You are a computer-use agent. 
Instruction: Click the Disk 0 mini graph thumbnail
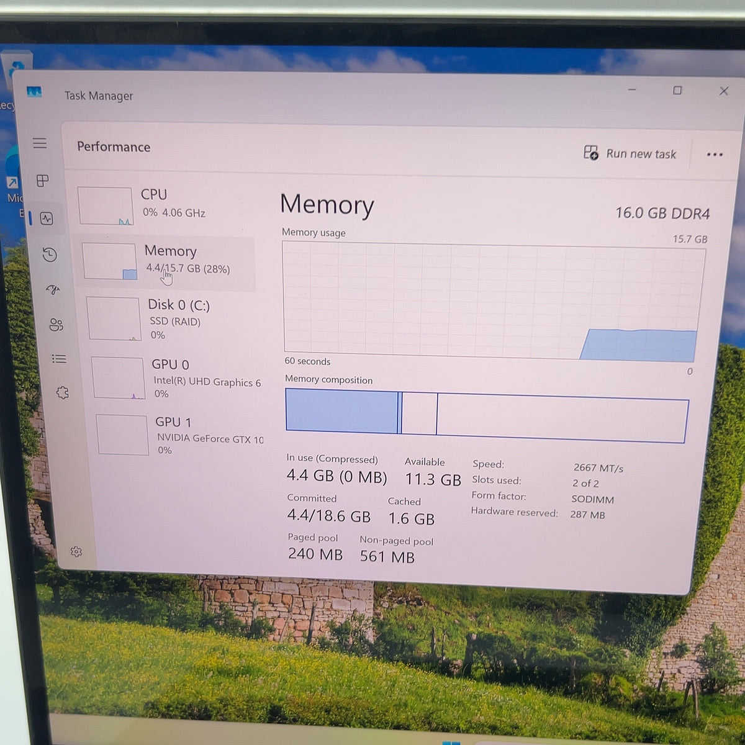click(x=114, y=318)
